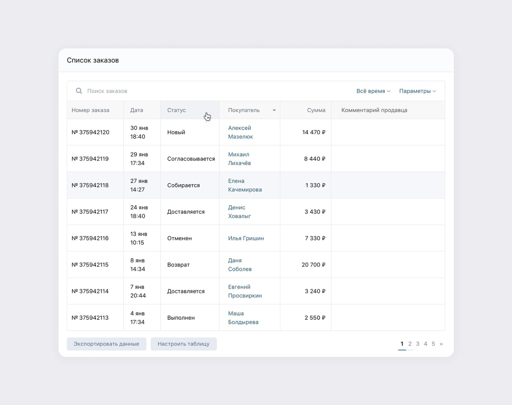Image resolution: width=512 pixels, height=405 pixels.
Task: Click date 24 янв 18:40
Action: (139, 211)
